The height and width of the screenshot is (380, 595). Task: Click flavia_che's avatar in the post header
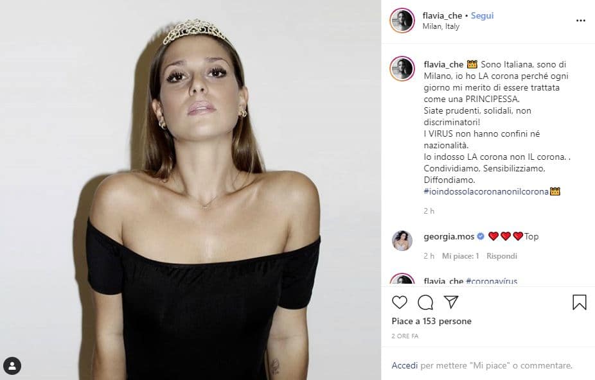click(x=402, y=20)
